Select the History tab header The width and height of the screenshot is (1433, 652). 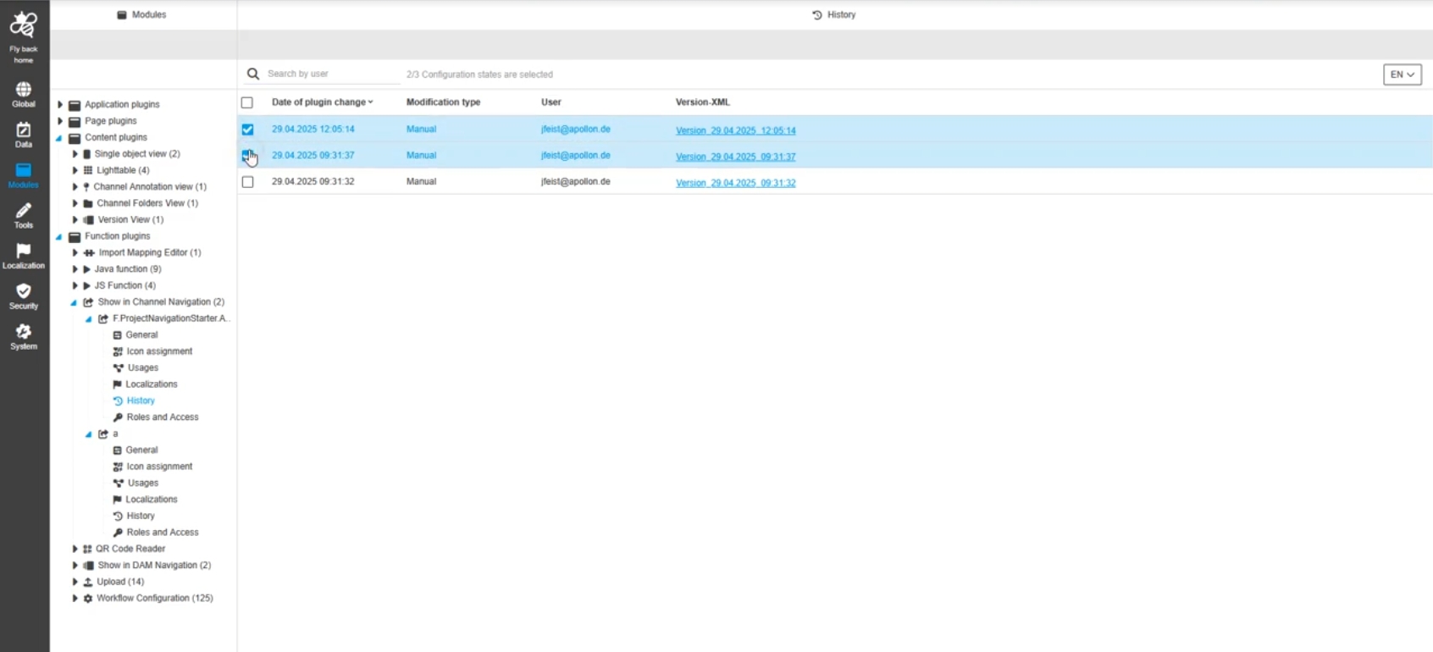(x=834, y=15)
